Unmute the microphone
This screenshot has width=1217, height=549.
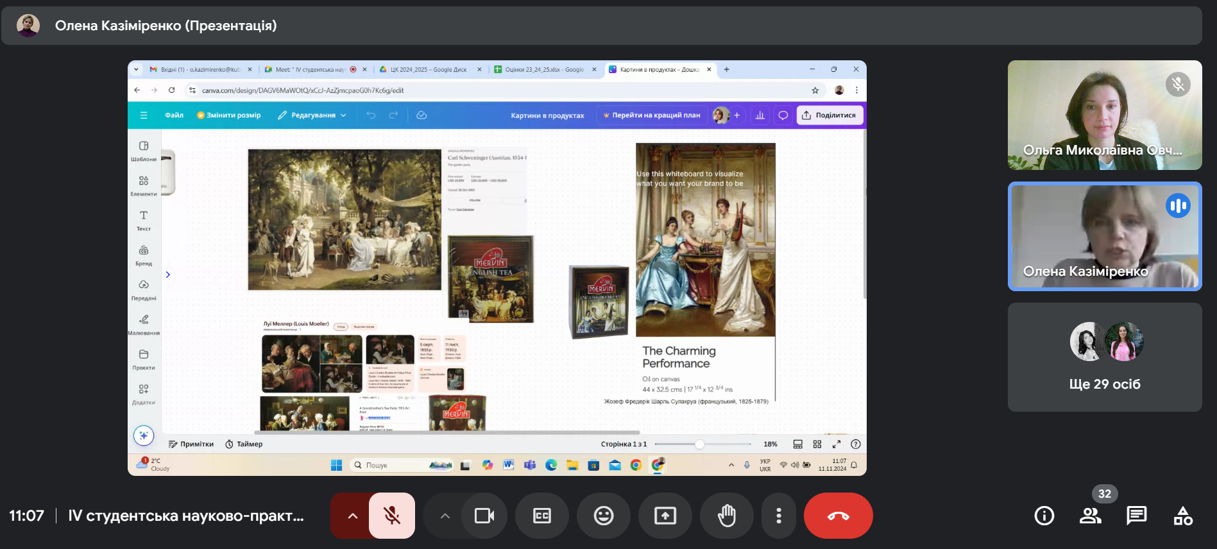pos(391,516)
